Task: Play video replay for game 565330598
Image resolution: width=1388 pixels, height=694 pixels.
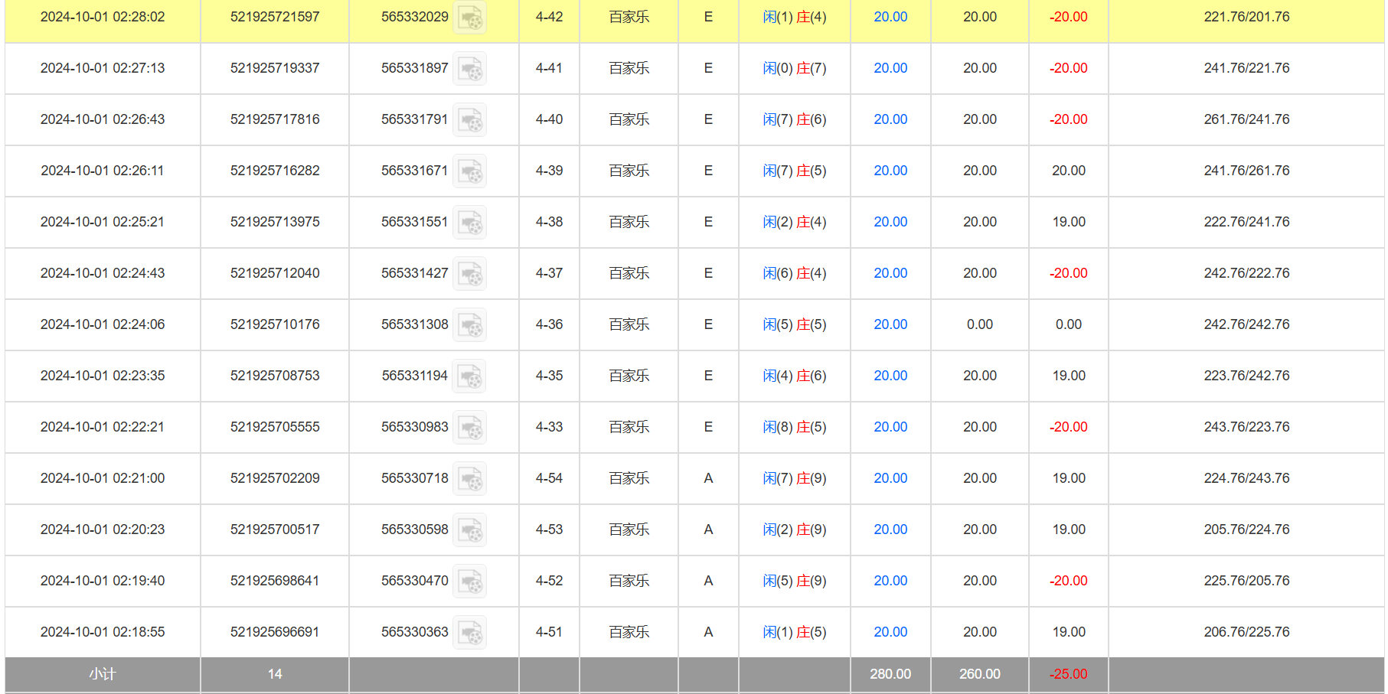Action: 469,530
